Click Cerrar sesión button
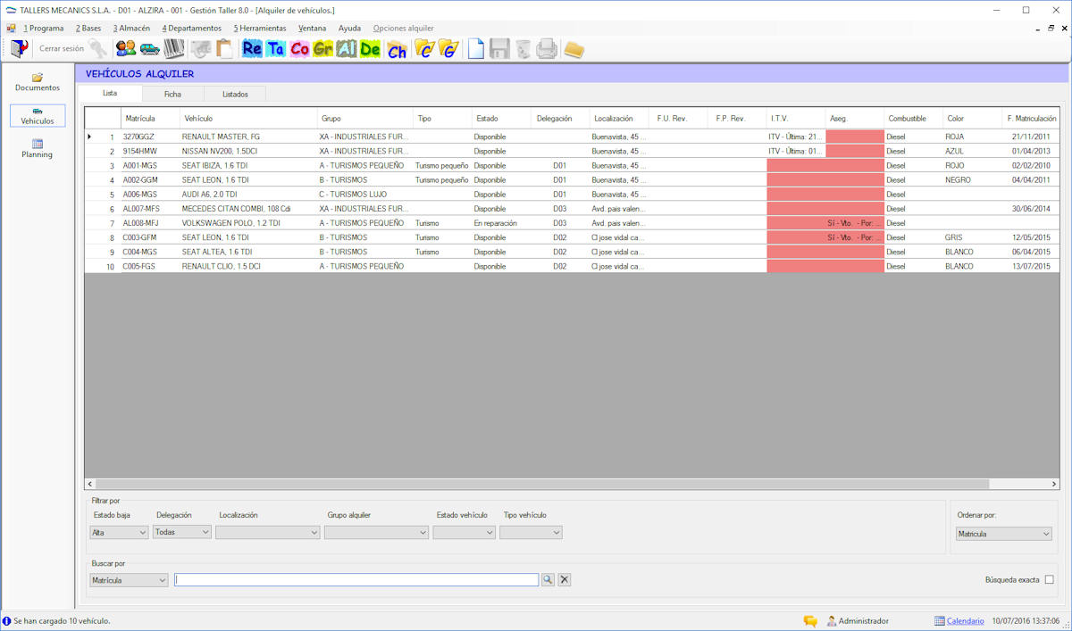Image resolution: width=1072 pixels, height=631 pixels. pos(62,49)
